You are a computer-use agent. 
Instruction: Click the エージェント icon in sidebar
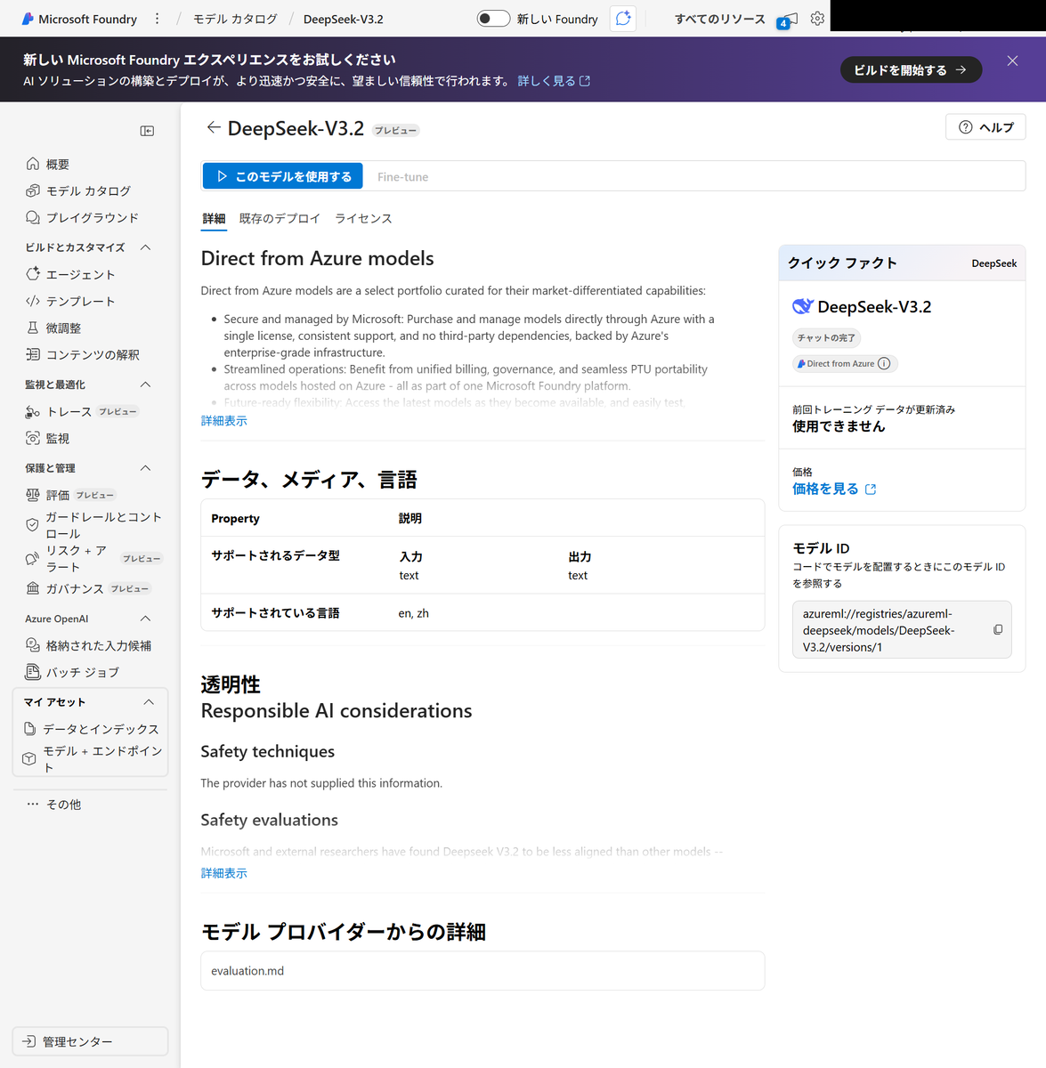click(33, 274)
